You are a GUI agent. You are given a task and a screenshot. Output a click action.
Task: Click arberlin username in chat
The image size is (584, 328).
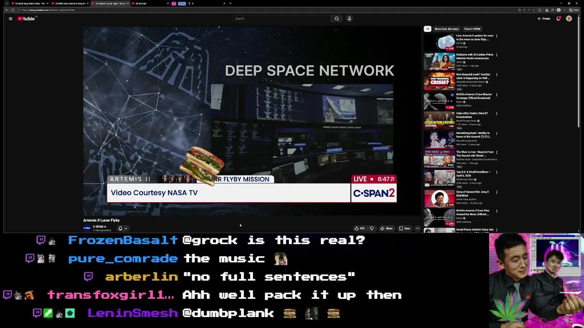tap(141, 277)
